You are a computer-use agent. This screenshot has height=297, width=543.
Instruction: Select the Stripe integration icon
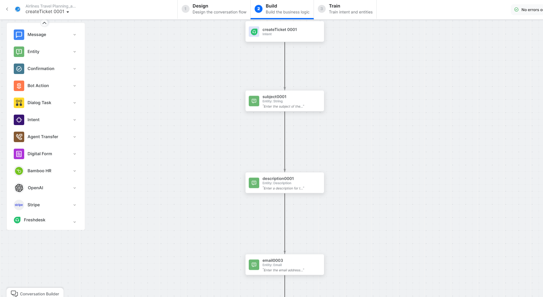pos(19,205)
